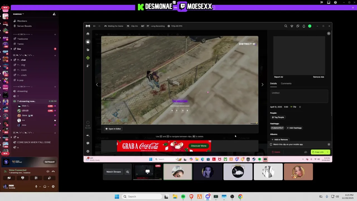Click the Tag People button

click(278, 117)
